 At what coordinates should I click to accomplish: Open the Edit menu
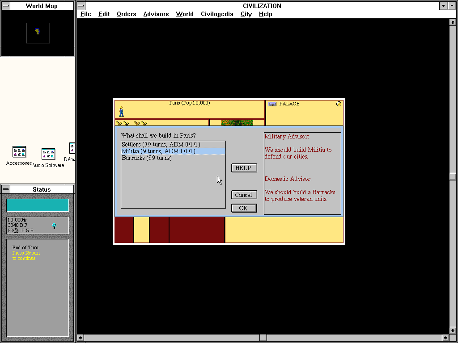click(104, 14)
